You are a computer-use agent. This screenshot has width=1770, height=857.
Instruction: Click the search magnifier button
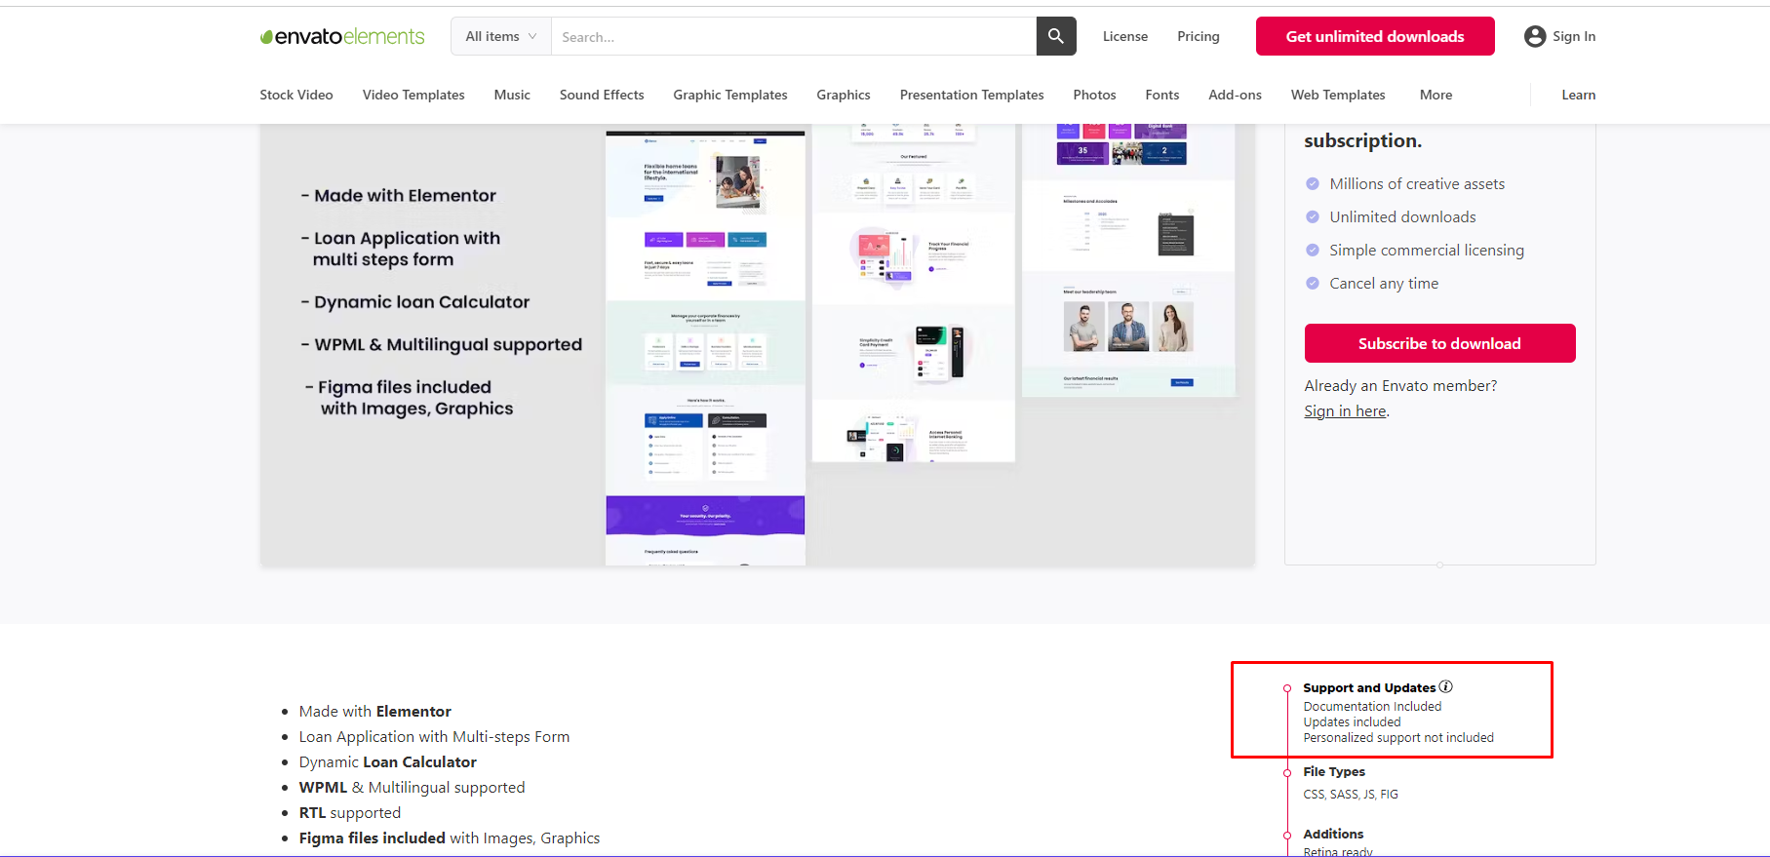tap(1056, 36)
